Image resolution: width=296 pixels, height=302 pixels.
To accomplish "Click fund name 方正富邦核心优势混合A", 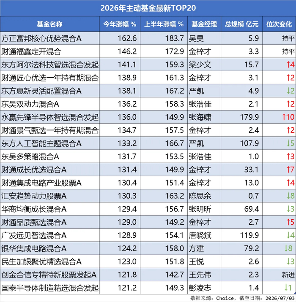I will pos(41,38).
